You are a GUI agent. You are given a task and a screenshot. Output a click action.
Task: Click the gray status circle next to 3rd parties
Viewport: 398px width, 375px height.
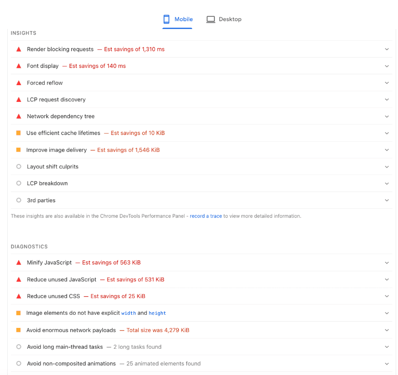(x=19, y=200)
